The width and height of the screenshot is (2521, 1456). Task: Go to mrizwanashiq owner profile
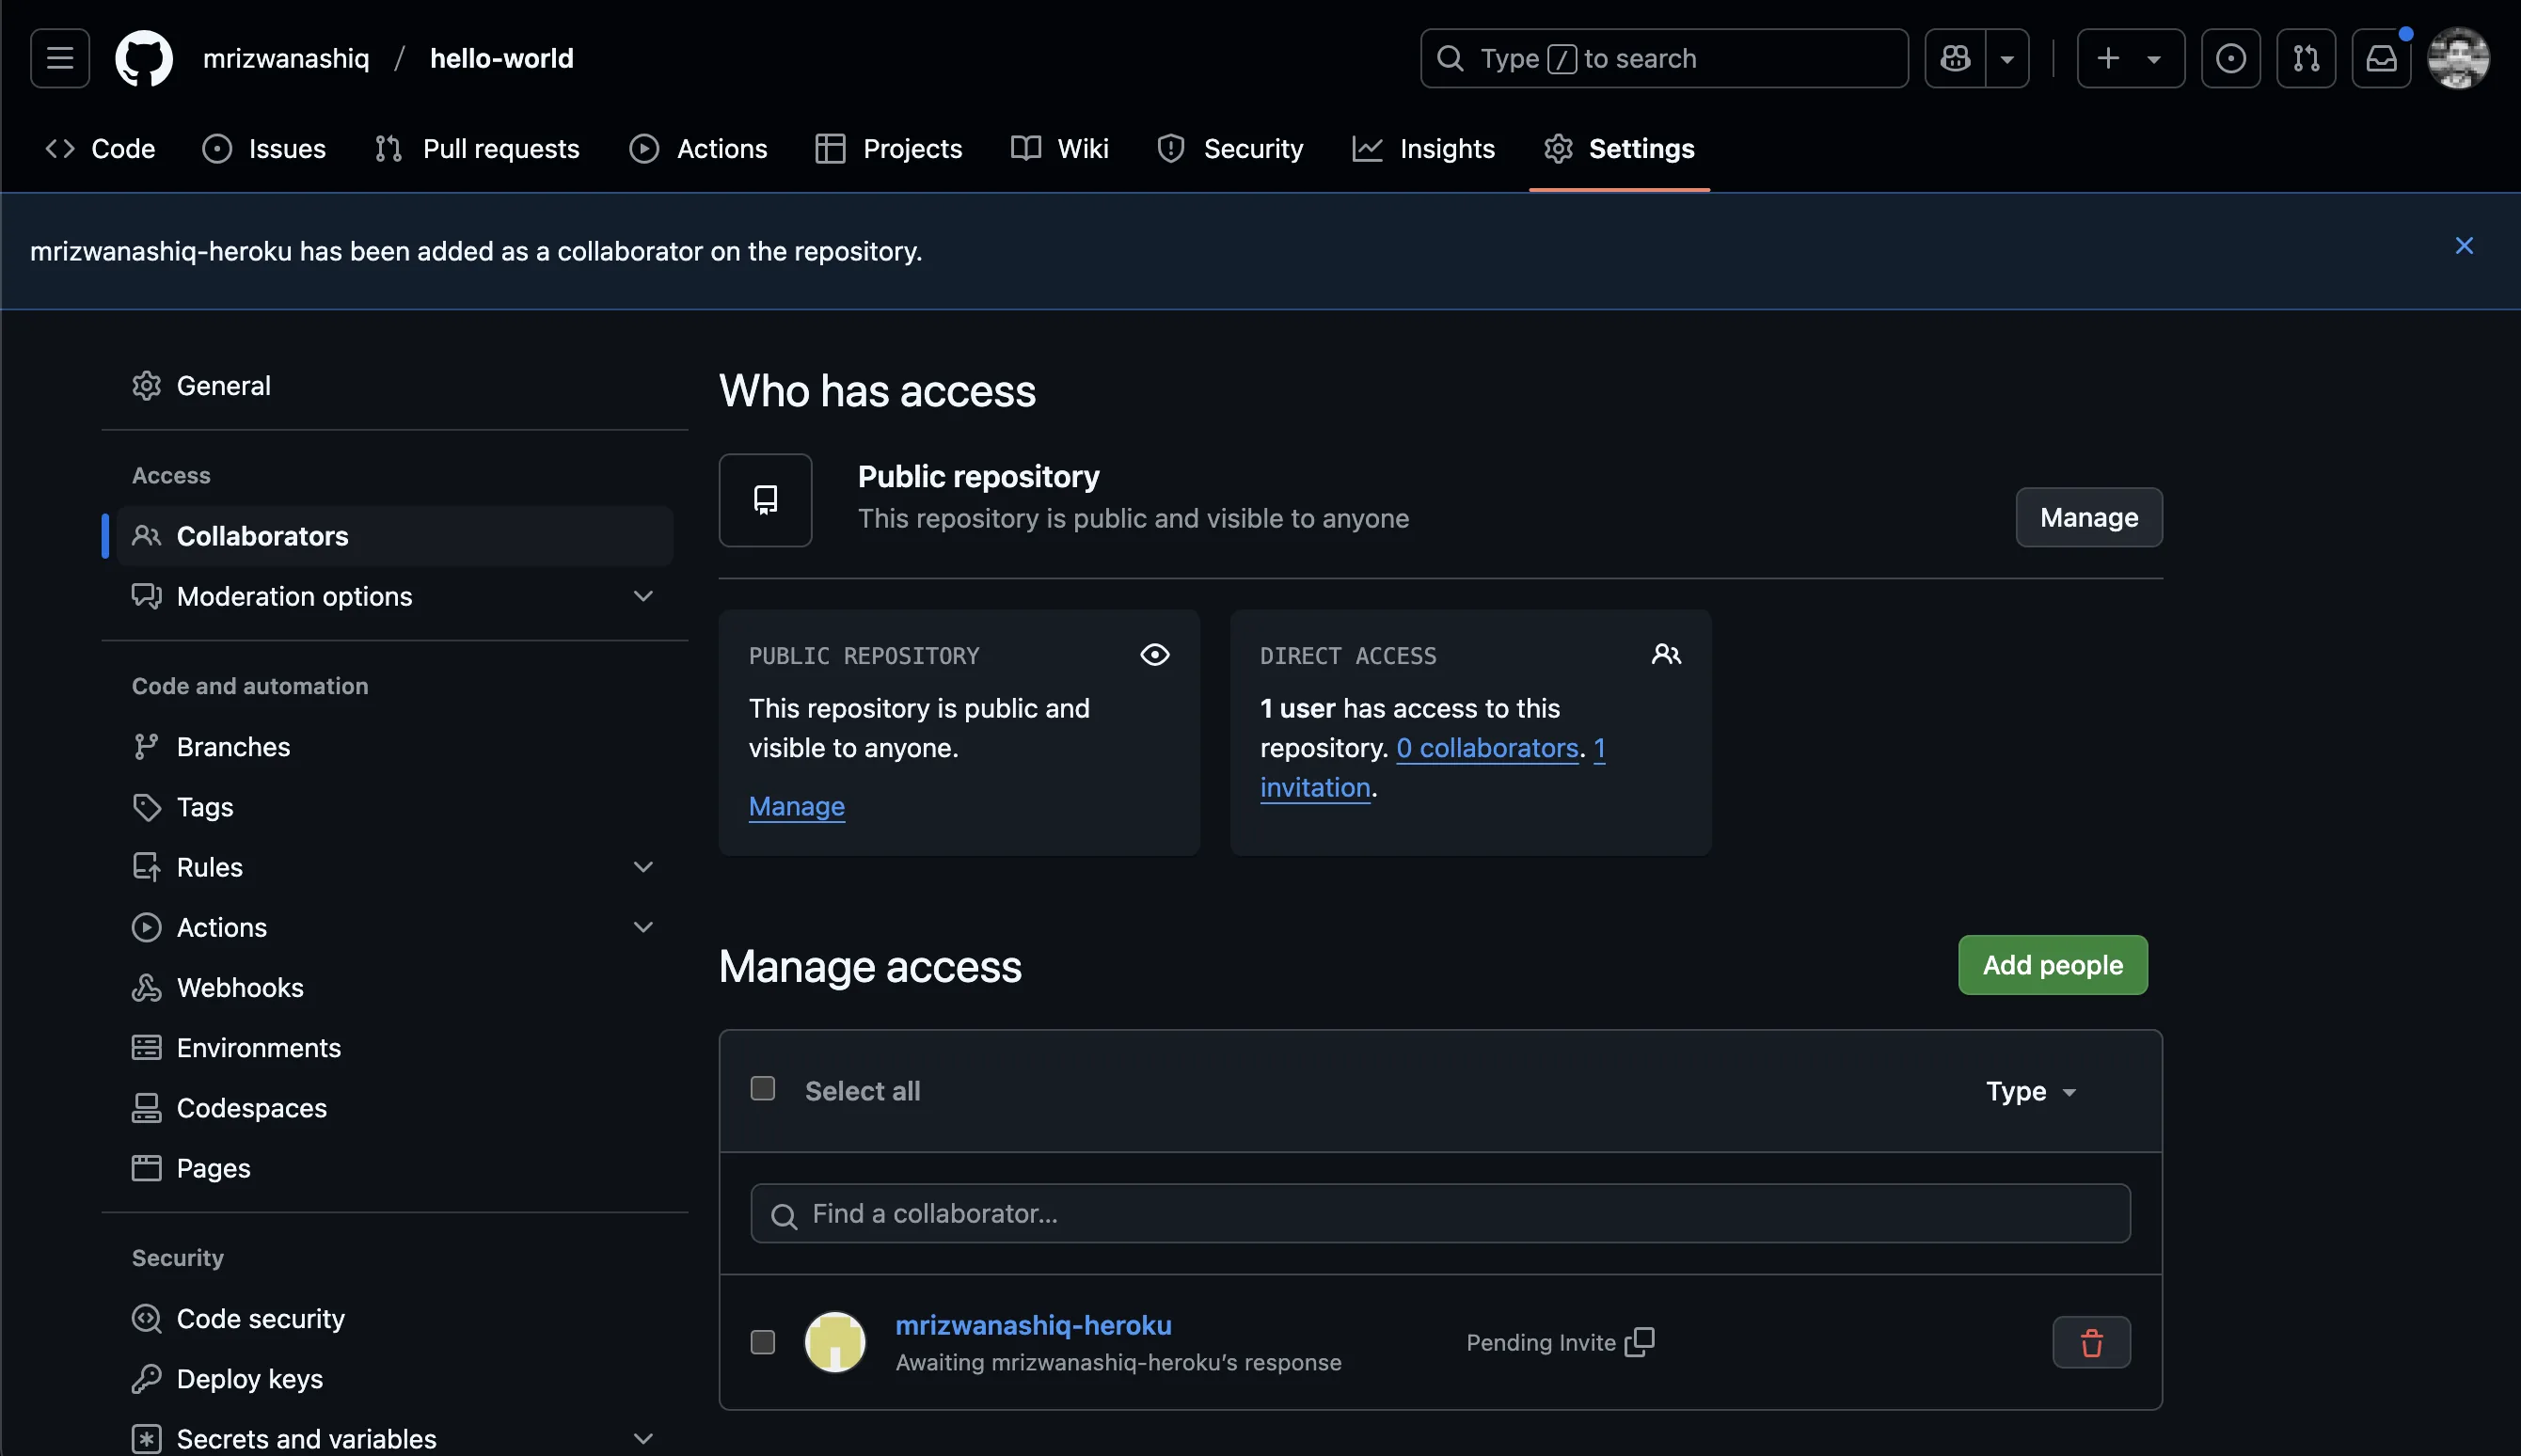pyautogui.click(x=286, y=58)
